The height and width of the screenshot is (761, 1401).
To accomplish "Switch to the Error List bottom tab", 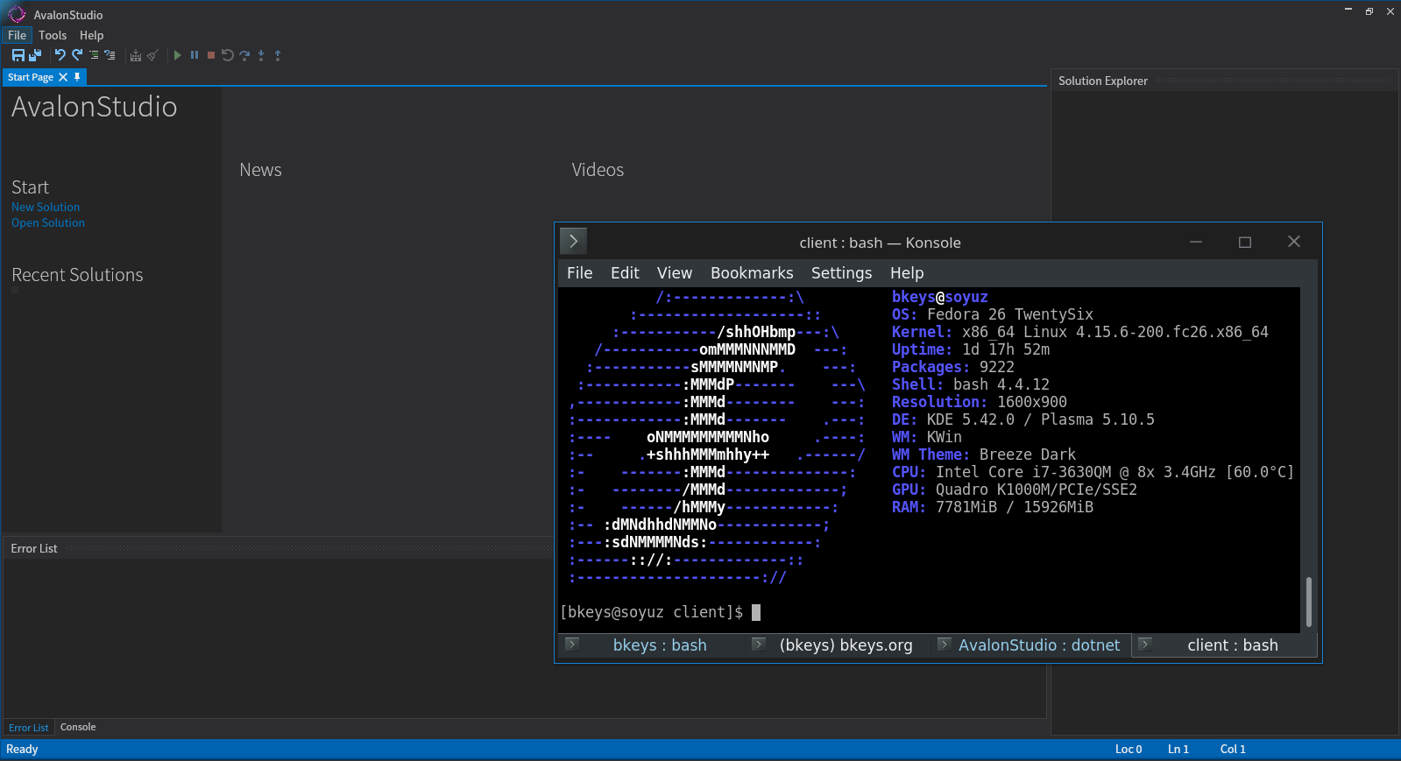I will point(29,728).
